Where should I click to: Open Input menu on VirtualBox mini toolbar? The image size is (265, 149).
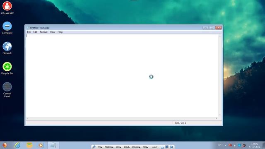point(126,147)
